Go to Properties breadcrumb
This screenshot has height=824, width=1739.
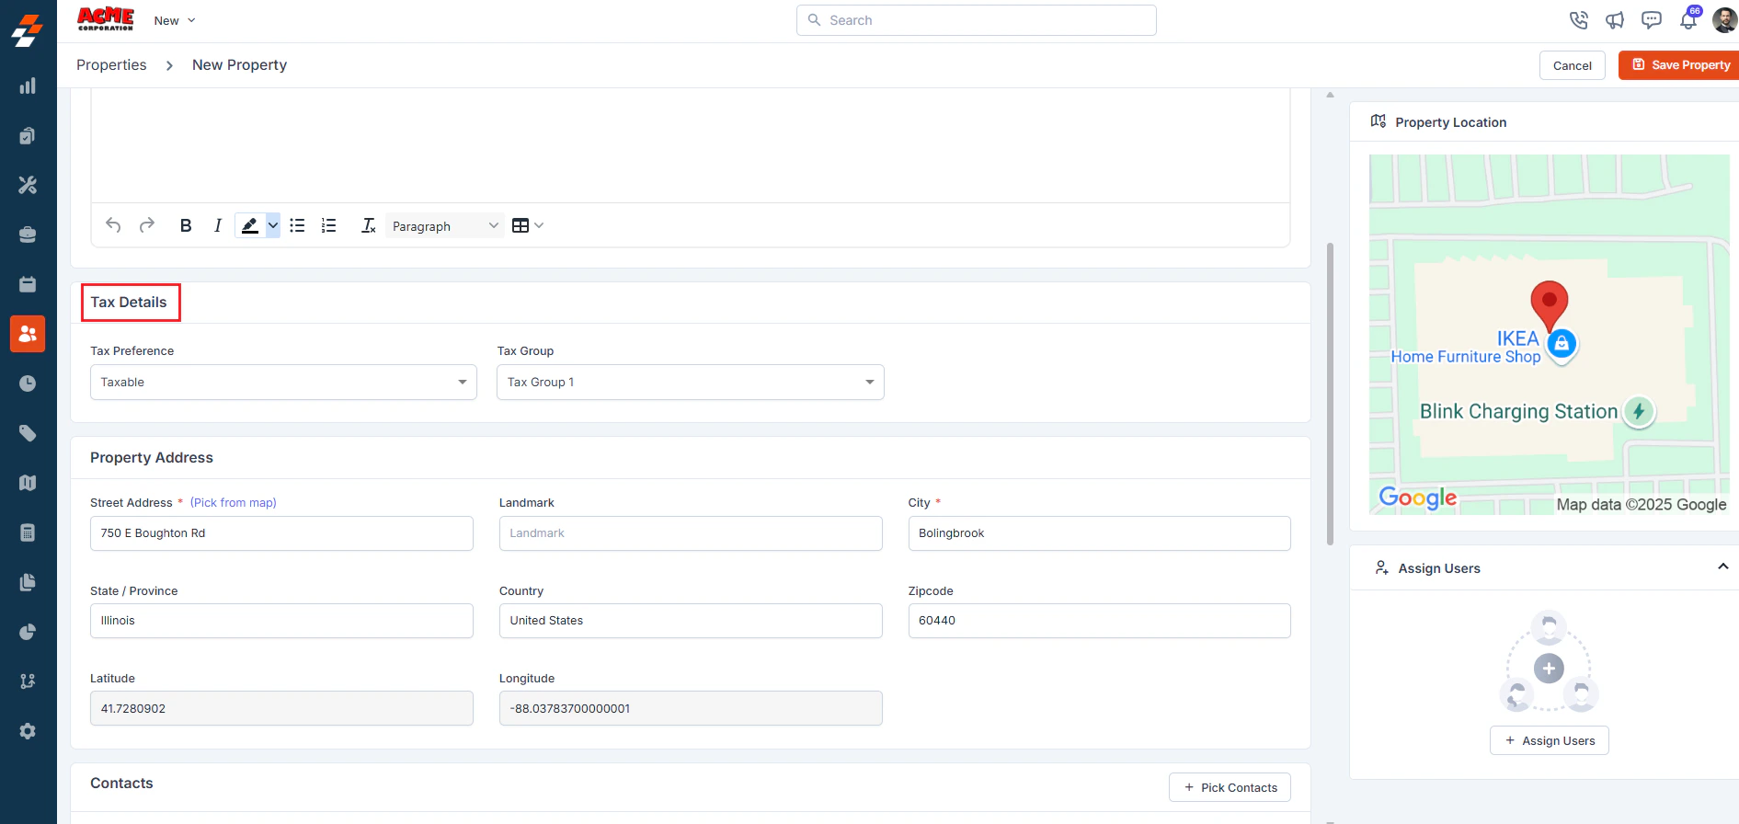[111, 65]
